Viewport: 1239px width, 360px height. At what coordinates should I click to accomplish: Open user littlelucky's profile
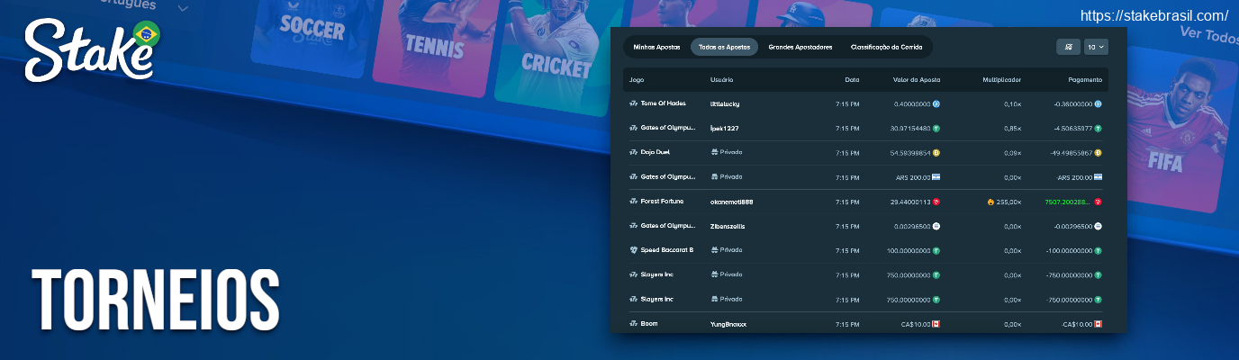pyautogui.click(x=725, y=104)
